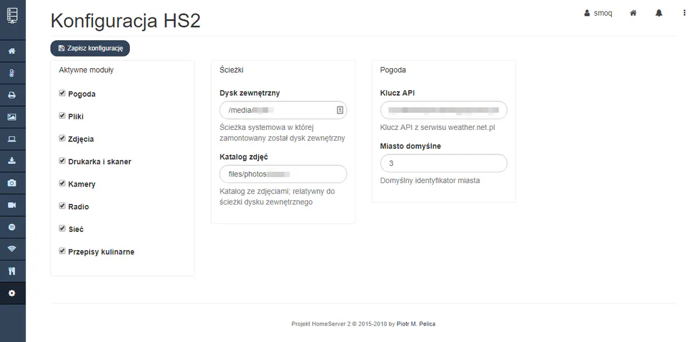This screenshot has width=699, height=342.
Task: Click the Zapisz konfigurację button
Action: tap(90, 48)
